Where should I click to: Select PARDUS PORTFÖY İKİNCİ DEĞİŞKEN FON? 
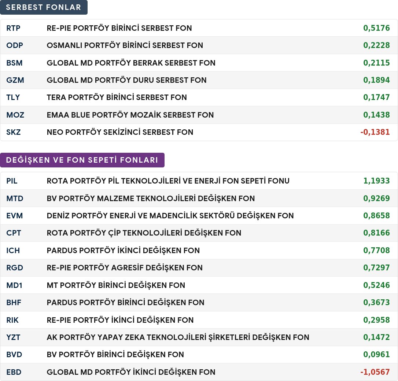(x=124, y=250)
